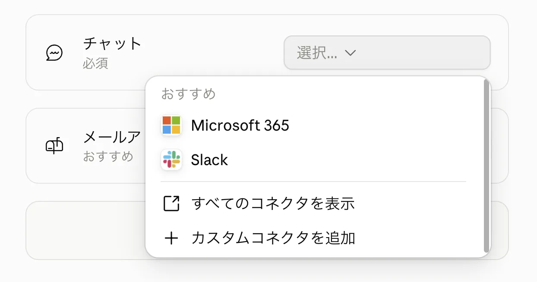This screenshot has height=282, width=537.
Task: Click the おすすめ header in the dropdown
Action: click(188, 94)
